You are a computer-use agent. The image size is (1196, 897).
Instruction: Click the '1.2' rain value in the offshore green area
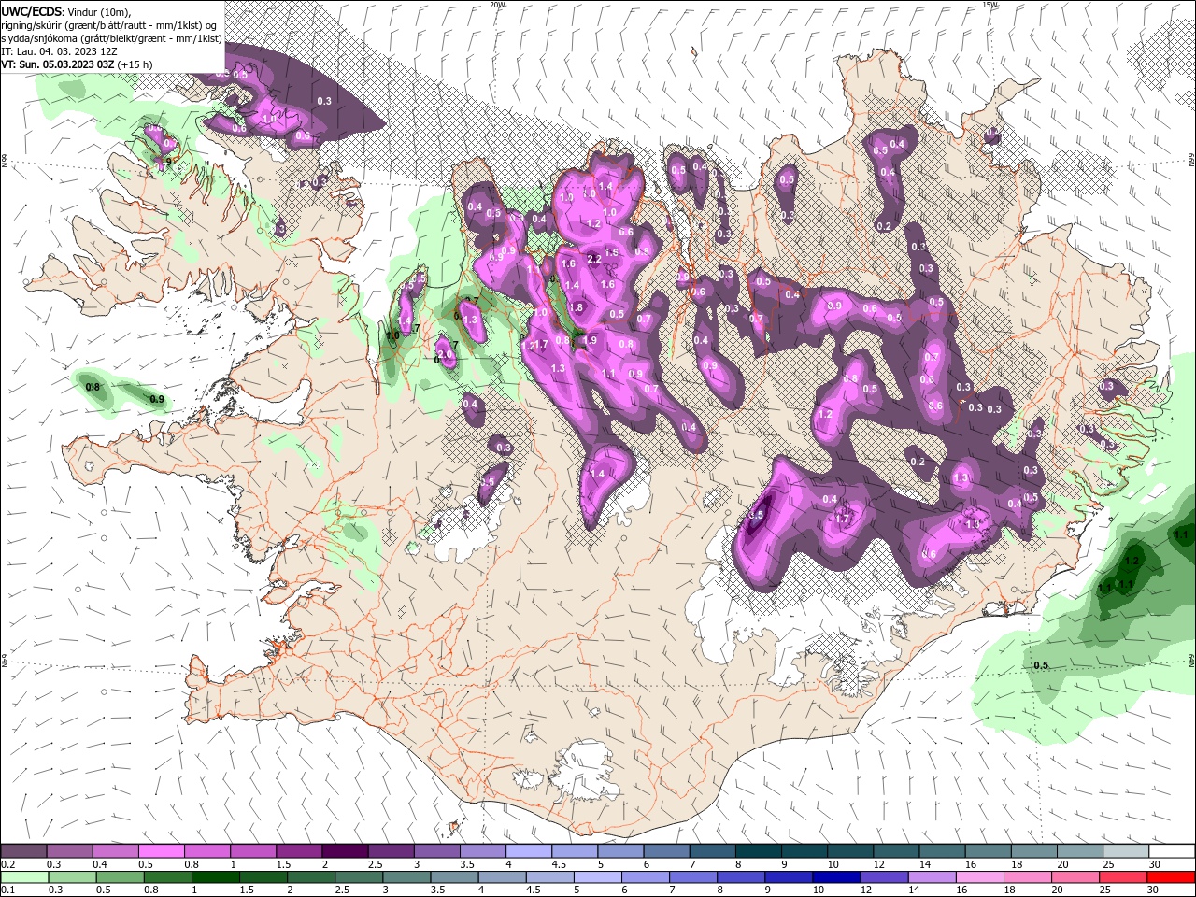(1132, 562)
